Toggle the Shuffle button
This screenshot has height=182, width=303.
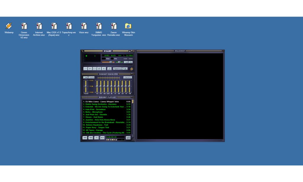click(x=117, y=68)
